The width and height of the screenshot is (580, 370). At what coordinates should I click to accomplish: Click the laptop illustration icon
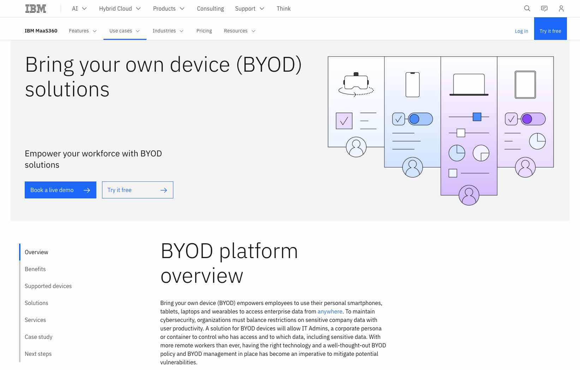click(x=469, y=85)
